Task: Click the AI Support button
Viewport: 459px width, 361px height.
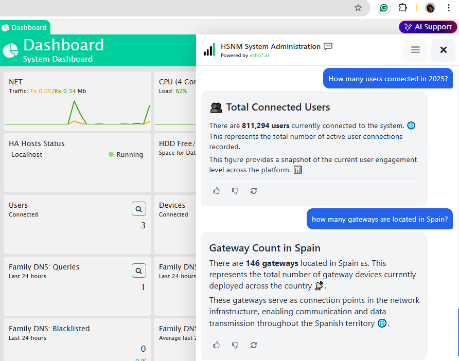Action: click(x=428, y=27)
